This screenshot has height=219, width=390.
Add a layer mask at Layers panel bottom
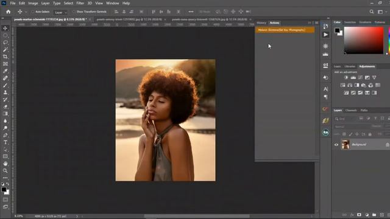tap(359, 215)
